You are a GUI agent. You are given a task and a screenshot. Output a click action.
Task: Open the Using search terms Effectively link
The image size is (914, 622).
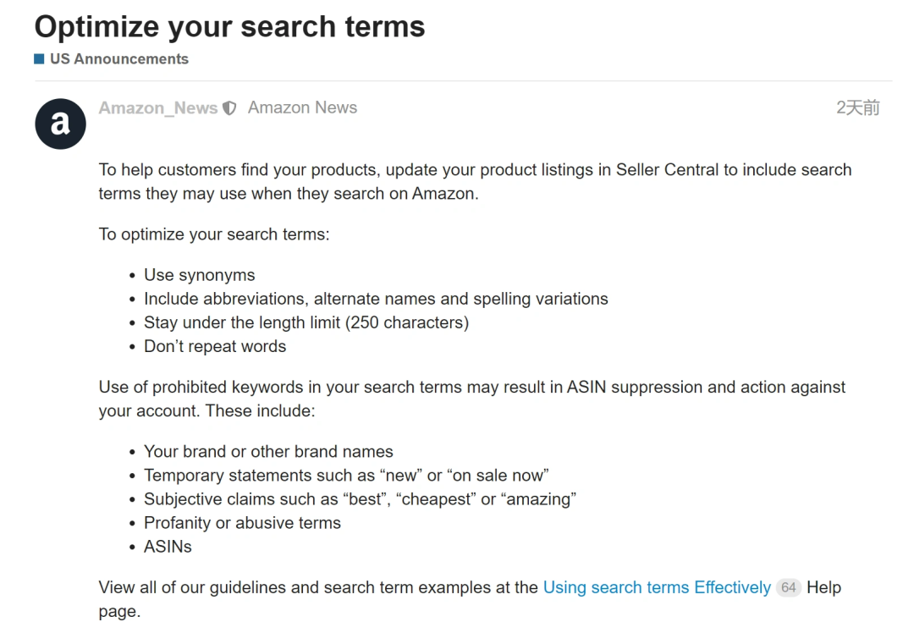tap(657, 587)
